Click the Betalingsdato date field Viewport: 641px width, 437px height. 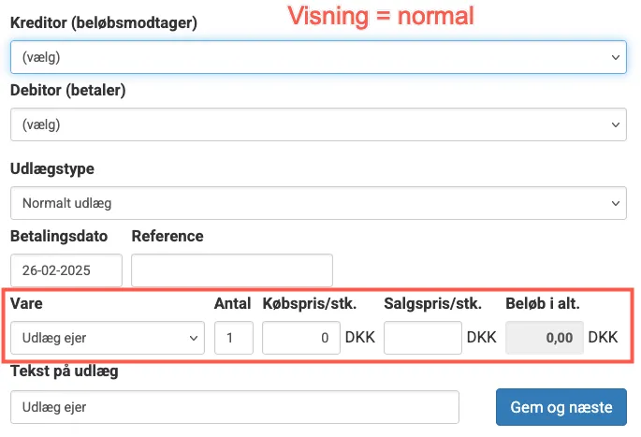[x=66, y=270]
